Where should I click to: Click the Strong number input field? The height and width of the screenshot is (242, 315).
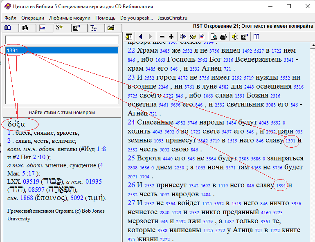click(x=62, y=40)
